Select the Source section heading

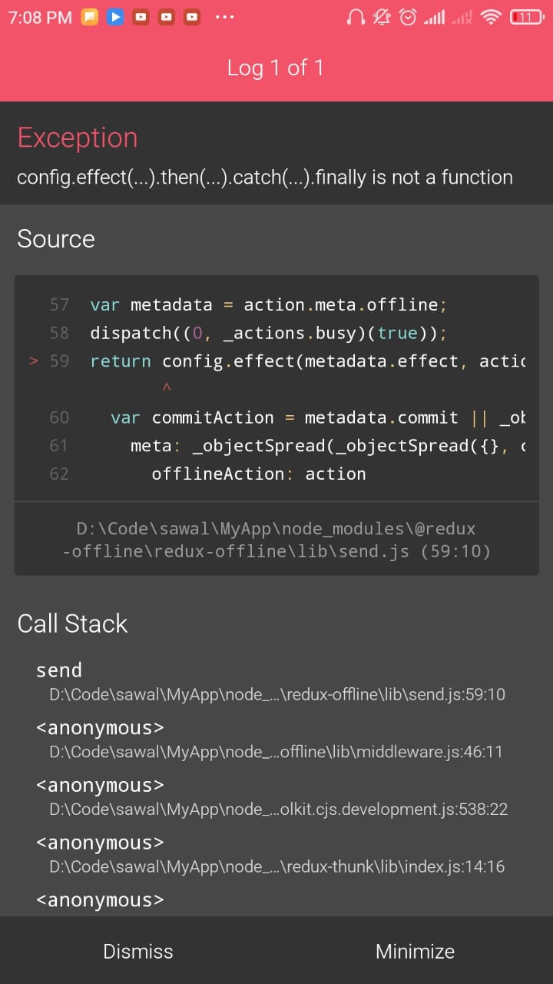(x=56, y=238)
